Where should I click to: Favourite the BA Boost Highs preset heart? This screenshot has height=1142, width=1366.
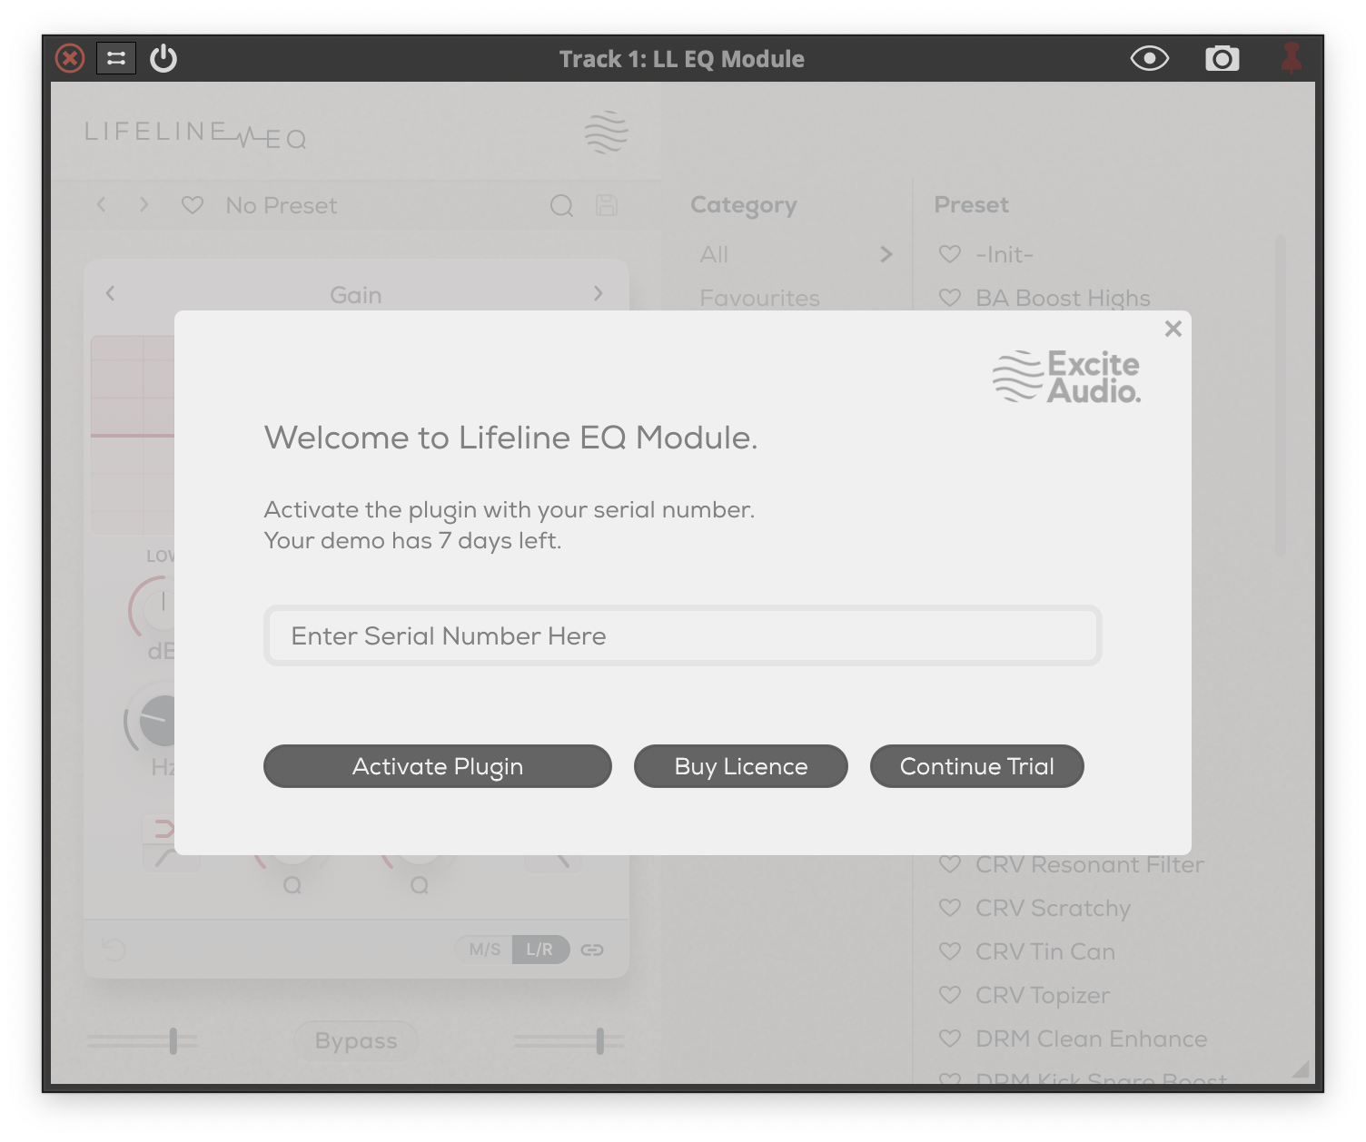[950, 298]
